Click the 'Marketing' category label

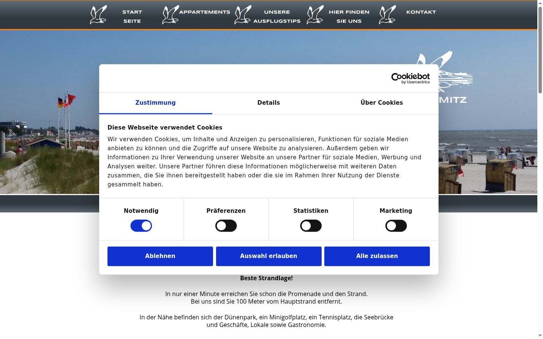[396, 211]
